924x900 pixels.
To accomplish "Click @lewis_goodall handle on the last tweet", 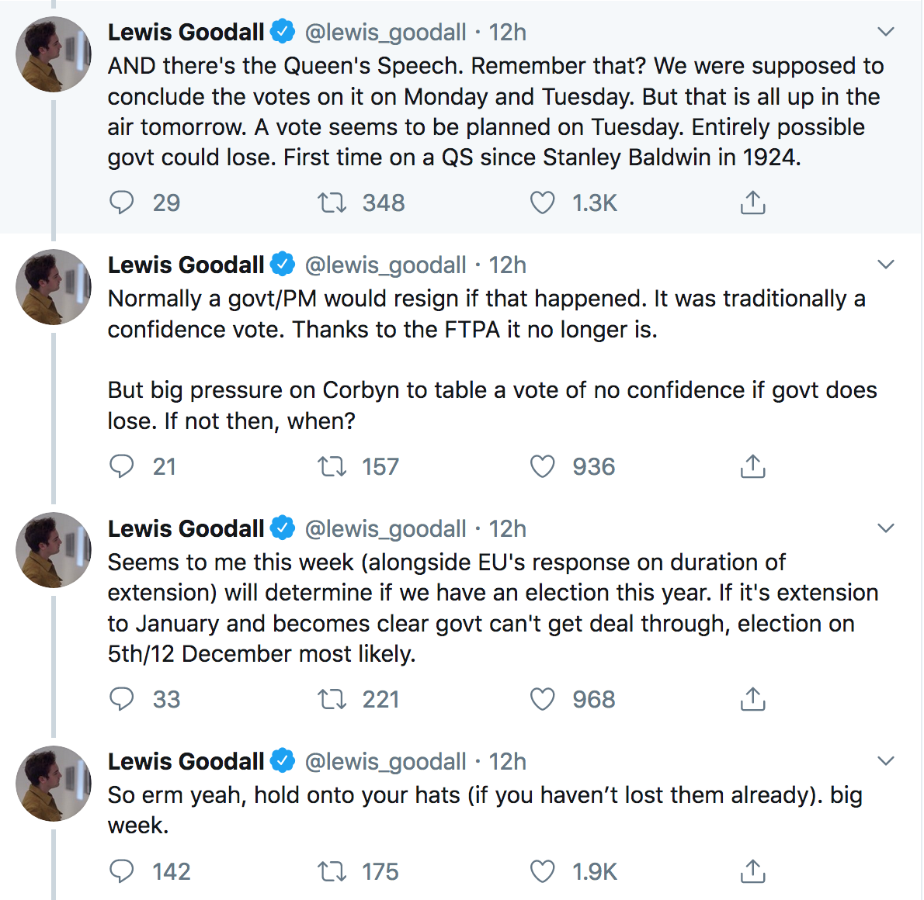I will (385, 762).
